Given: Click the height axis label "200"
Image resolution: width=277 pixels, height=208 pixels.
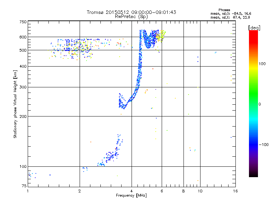Looking at the screenshot, I should click(x=23, y=116).
